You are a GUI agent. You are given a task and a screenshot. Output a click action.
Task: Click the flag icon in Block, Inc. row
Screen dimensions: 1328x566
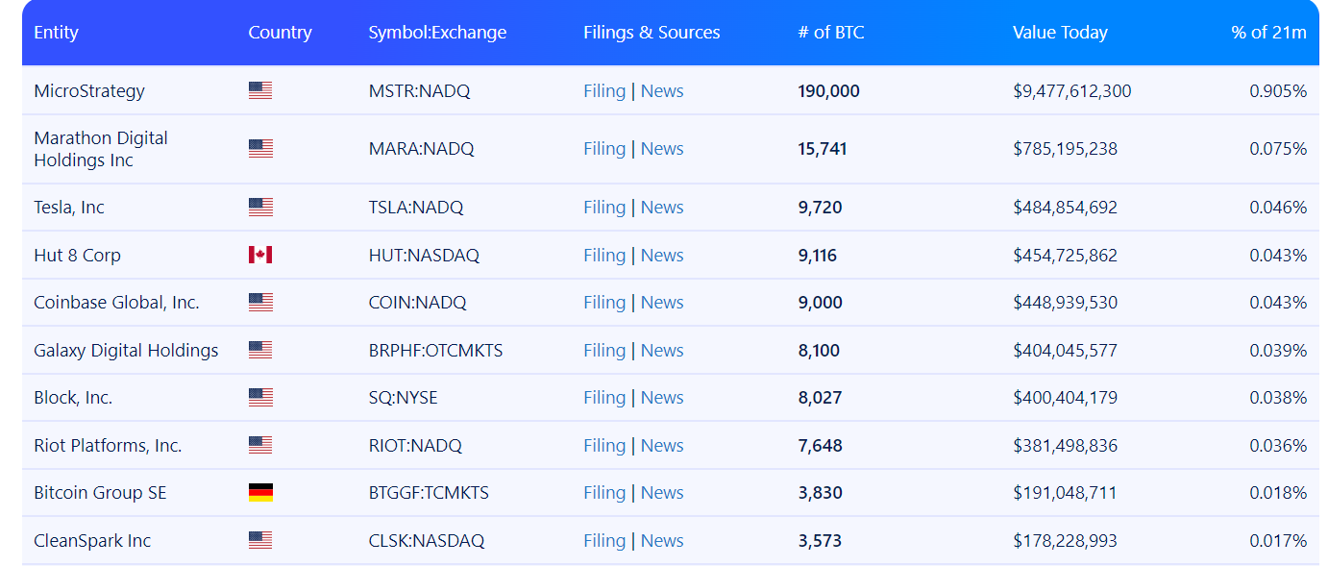(259, 398)
